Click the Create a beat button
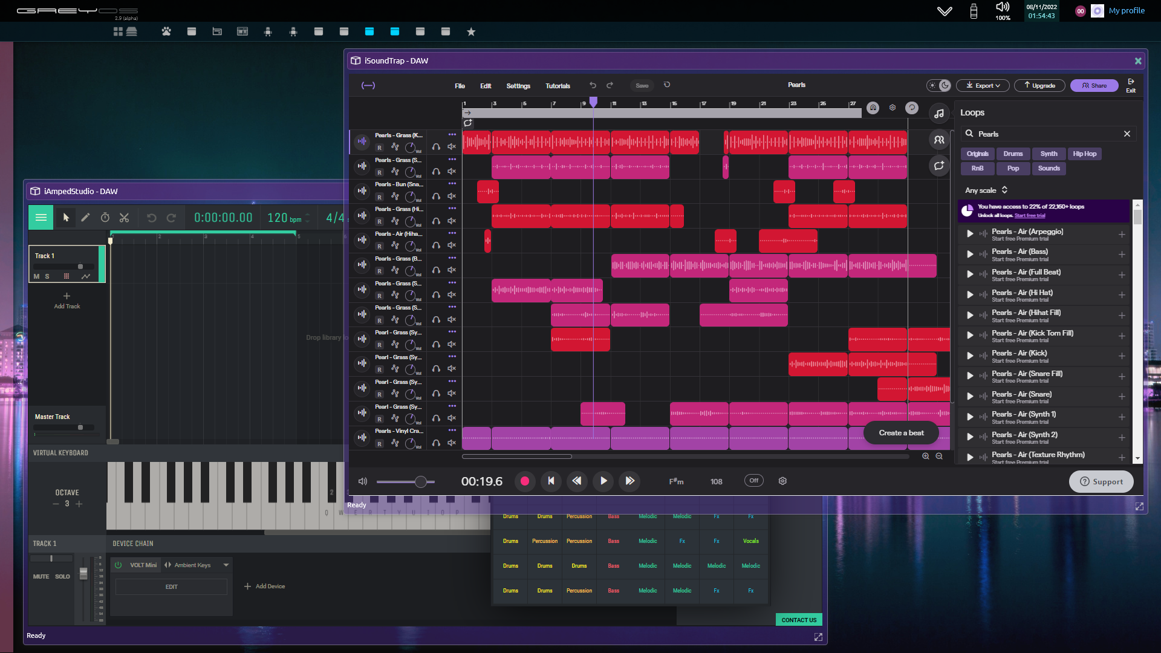 [901, 433]
